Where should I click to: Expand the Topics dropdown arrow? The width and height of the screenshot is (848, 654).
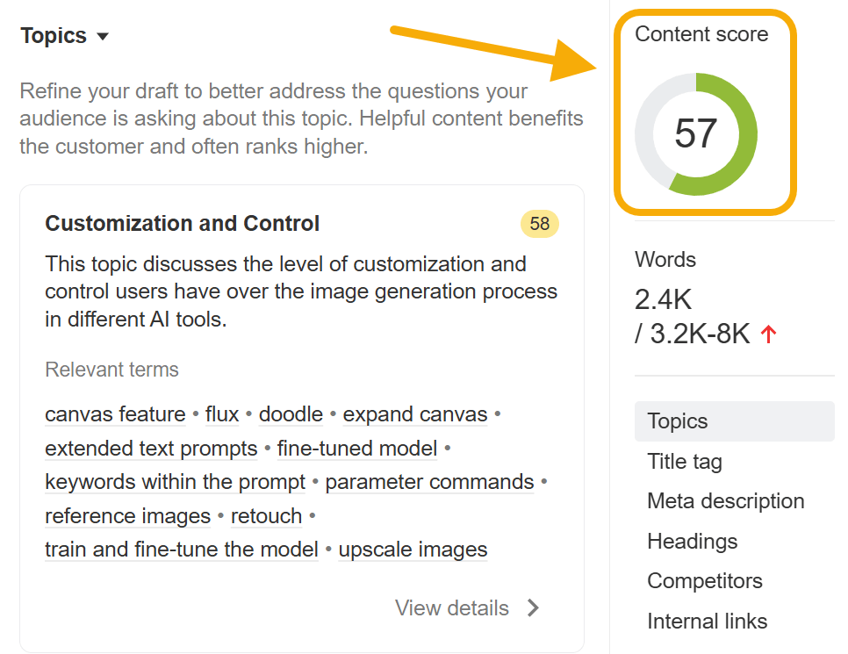103,37
